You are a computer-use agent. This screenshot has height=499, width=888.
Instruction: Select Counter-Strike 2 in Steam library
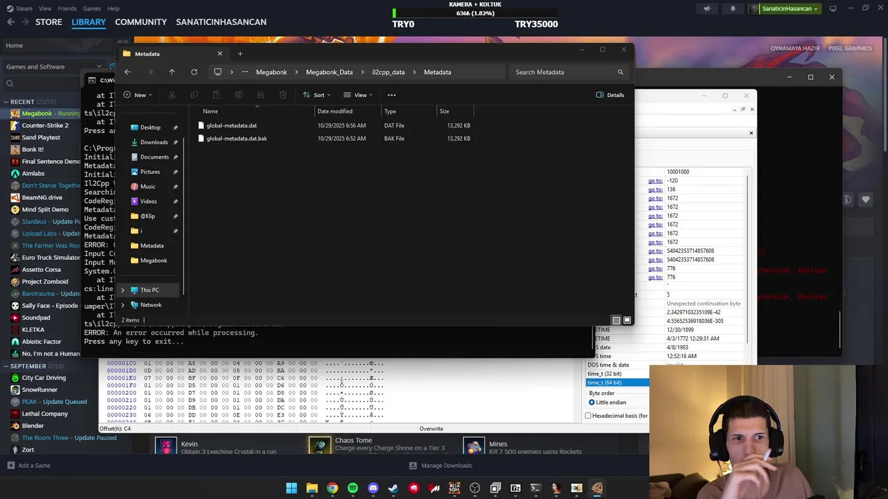[x=45, y=125]
